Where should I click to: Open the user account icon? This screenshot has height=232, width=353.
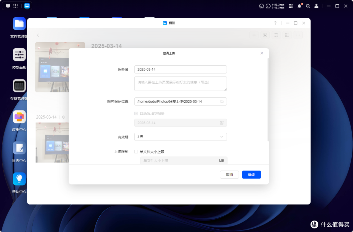coord(316,6)
